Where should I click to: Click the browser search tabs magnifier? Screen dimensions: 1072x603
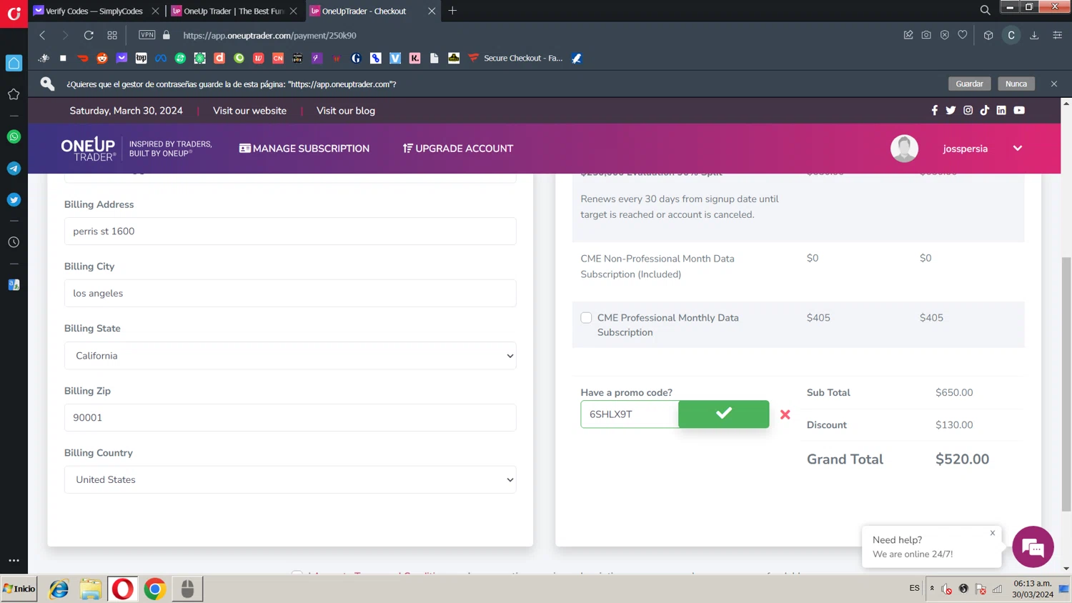coord(985,10)
